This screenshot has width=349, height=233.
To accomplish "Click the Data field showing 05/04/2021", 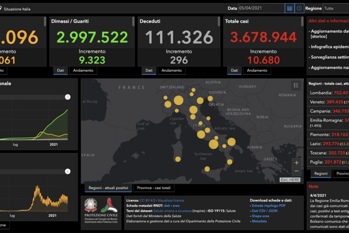I will 261,8.
